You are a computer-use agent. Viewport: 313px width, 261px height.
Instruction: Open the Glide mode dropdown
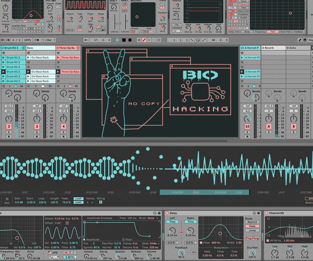click(155, 243)
